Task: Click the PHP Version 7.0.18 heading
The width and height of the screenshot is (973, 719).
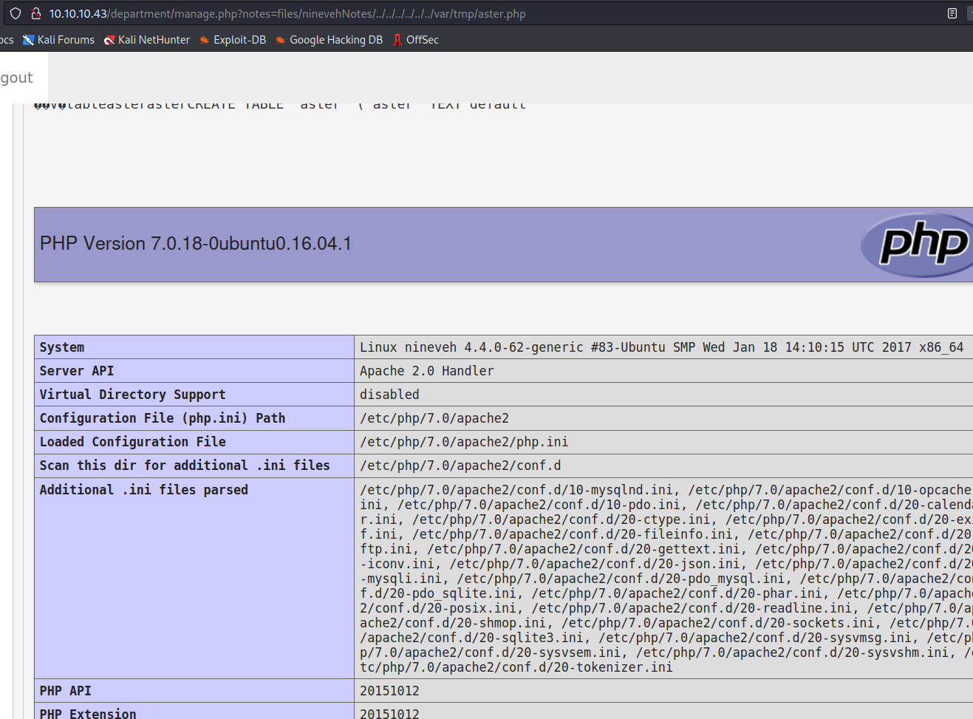Action: (196, 243)
